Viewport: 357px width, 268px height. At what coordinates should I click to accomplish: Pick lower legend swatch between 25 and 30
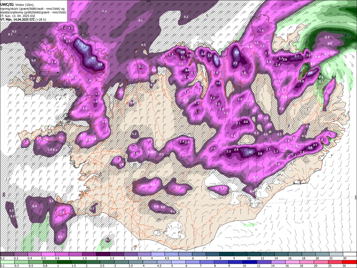click(336, 262)
